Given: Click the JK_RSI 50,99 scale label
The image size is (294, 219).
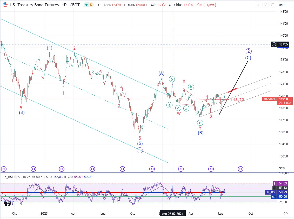Looking at the screenshot, I should click(276, 192).
